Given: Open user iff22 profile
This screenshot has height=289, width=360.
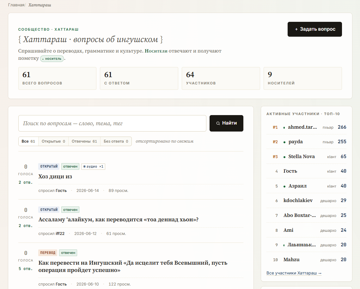Looking at the screenshot, I should pos(60,233).
